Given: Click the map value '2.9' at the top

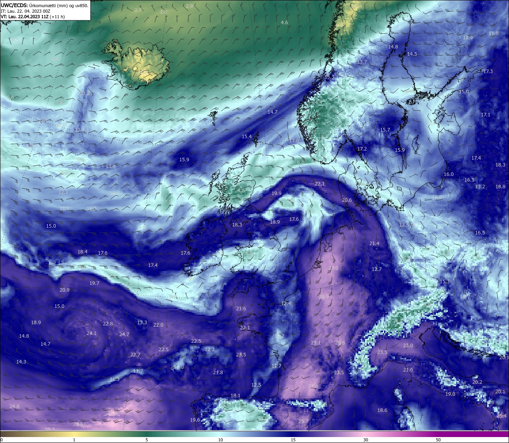Looking at the screenshot, I should tap(189, 6).
